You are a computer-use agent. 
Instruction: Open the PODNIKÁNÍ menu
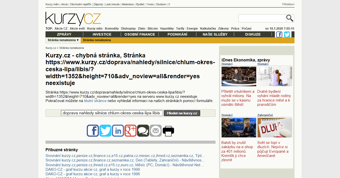[x=177, y=34]
